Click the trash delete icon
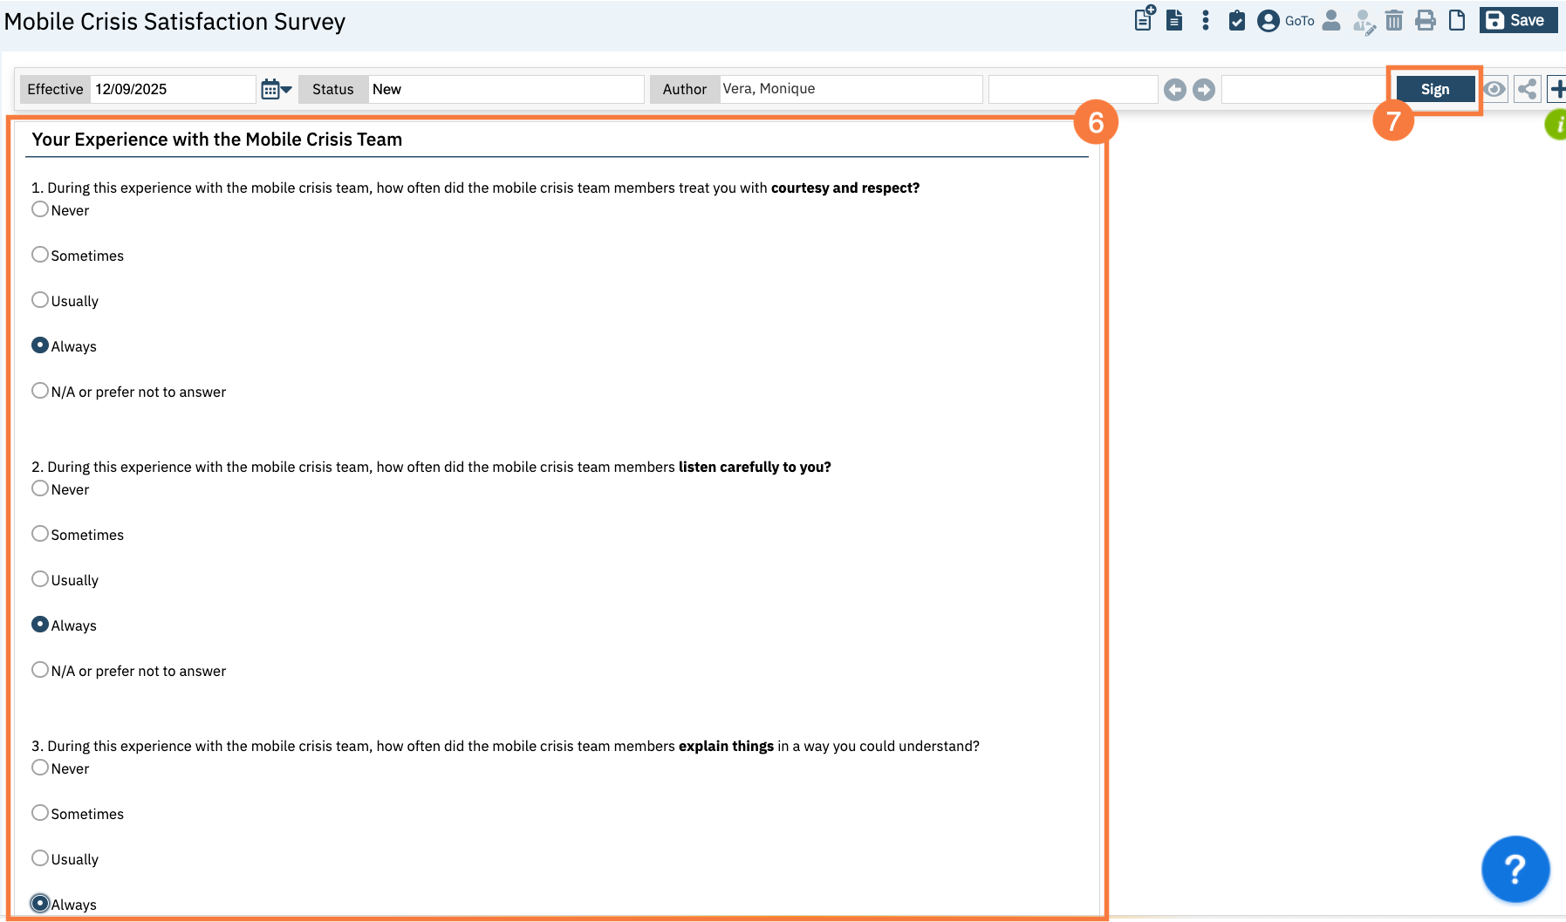This screenshot has height=922, width=1566. [1393, 20]
